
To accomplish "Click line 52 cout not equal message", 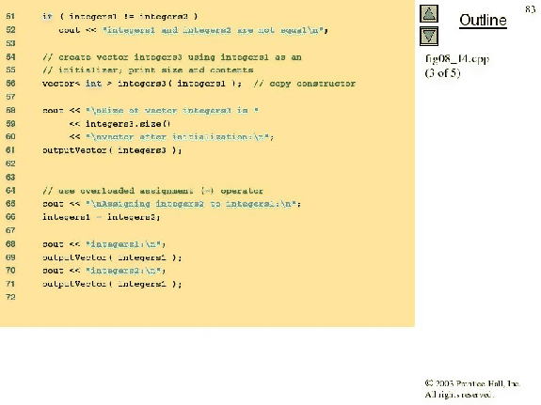I will pos(193,30).
